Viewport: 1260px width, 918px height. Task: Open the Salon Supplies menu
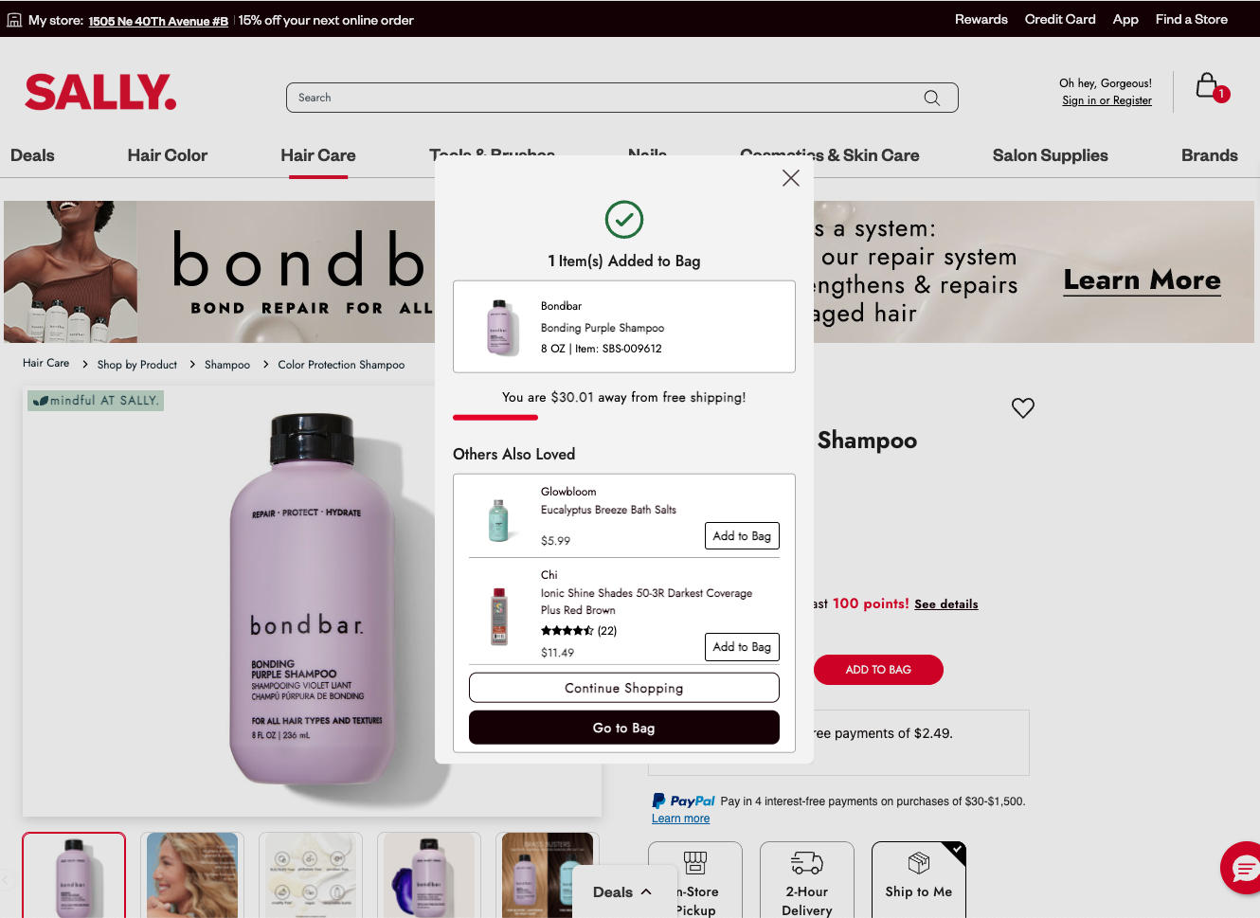(x=1050, y=155)
